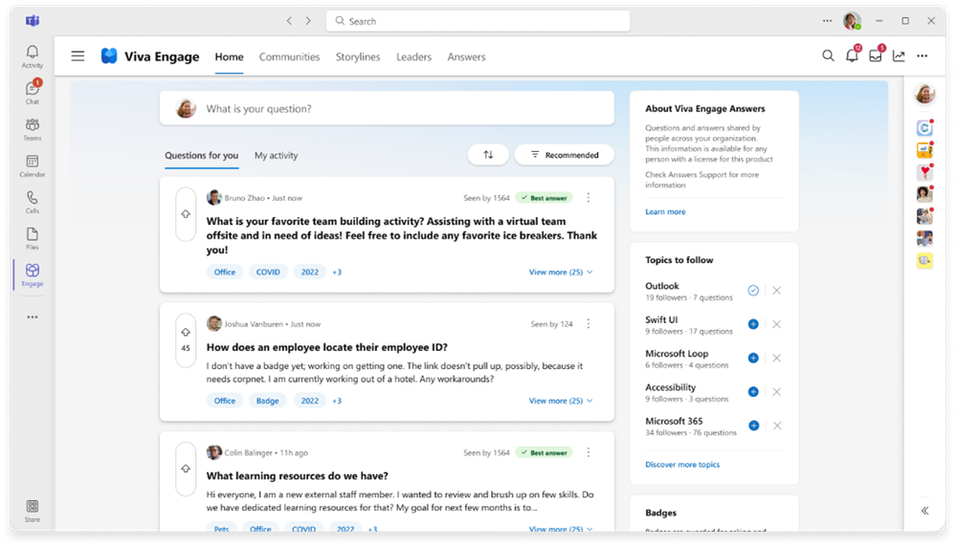Upvote the learning resources question

click(x=186, y=469)
